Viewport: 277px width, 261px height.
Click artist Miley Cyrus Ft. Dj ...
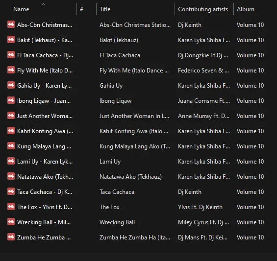click(x=203, y=222)
